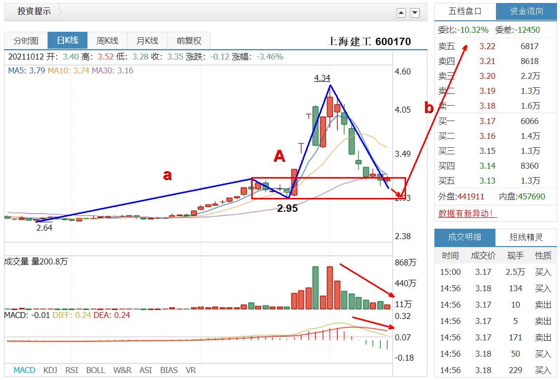Click the 成交价 column header
The image size is (560, 380).
click(483, 255)
